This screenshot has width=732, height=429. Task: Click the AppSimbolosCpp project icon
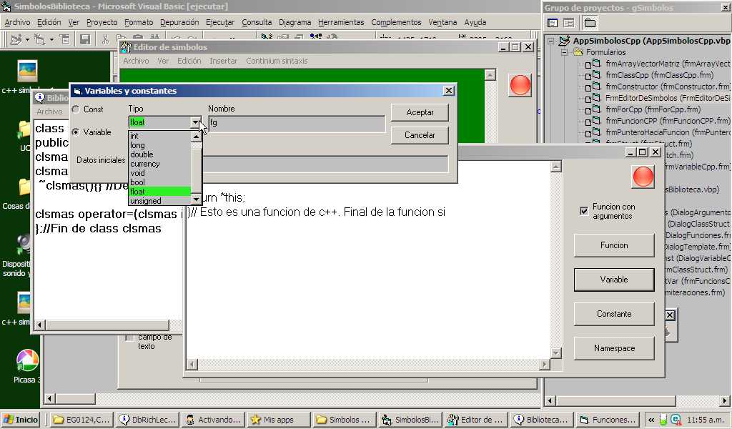(564, 41)
